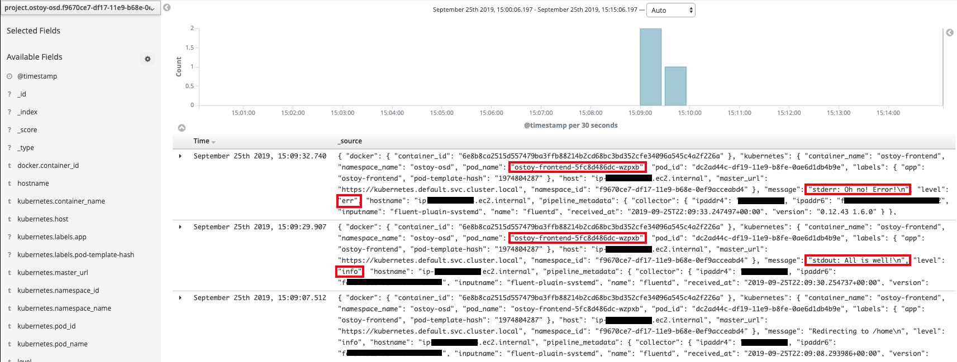Select the _index field
The height and width of the screenshot is (362, 957).
[x=27, y=112]
